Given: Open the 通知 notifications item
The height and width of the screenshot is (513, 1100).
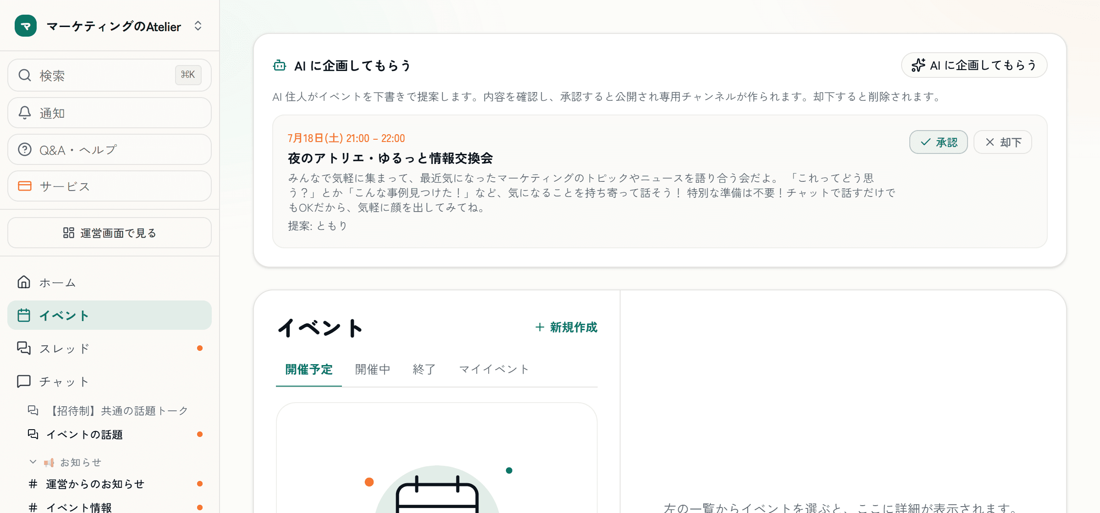Looking at the screenshot, I should 110,113.
